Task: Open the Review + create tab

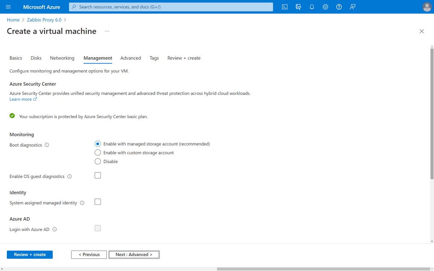Action: click(184, 58)
